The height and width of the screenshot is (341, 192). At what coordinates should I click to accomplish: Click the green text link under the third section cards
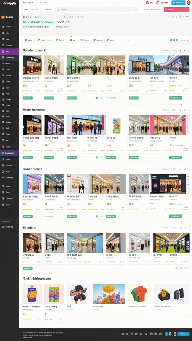coord(49,216)
